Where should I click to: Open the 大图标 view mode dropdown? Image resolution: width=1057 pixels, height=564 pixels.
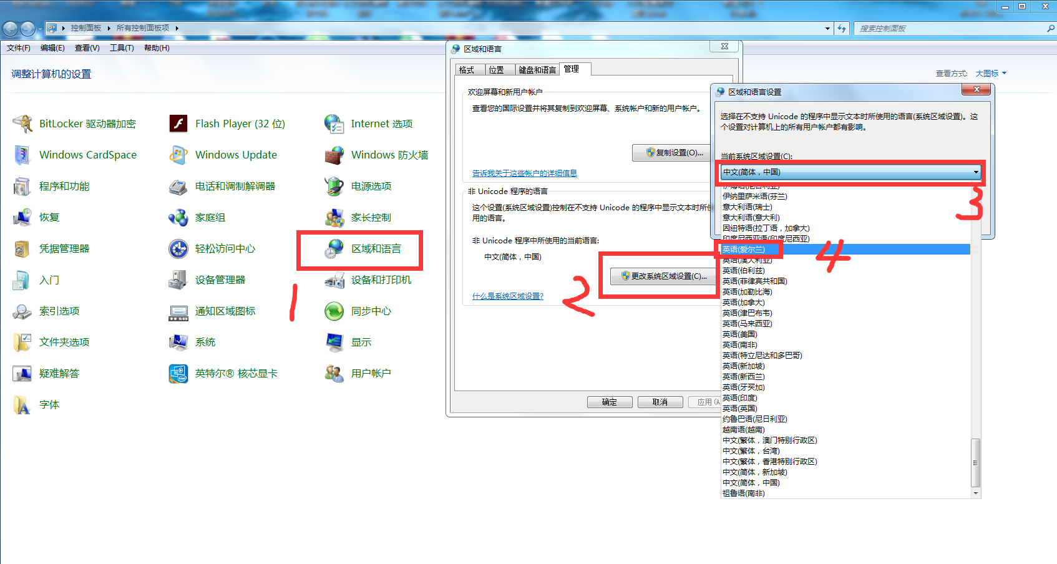pos(991,74)
